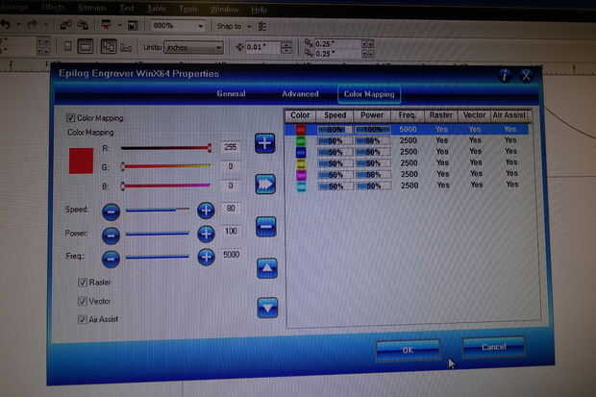Click the Air Assist column header
This screenshot has width=596, height=397.
click(x=509, y=114)
